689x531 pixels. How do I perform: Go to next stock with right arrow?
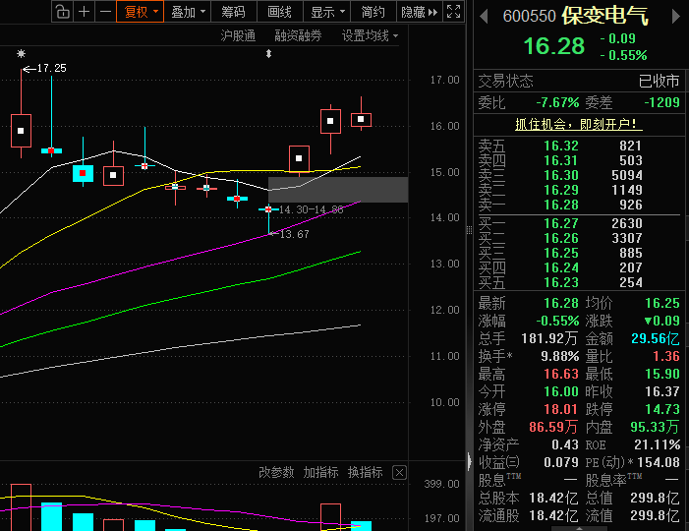[x=676, y=17]
